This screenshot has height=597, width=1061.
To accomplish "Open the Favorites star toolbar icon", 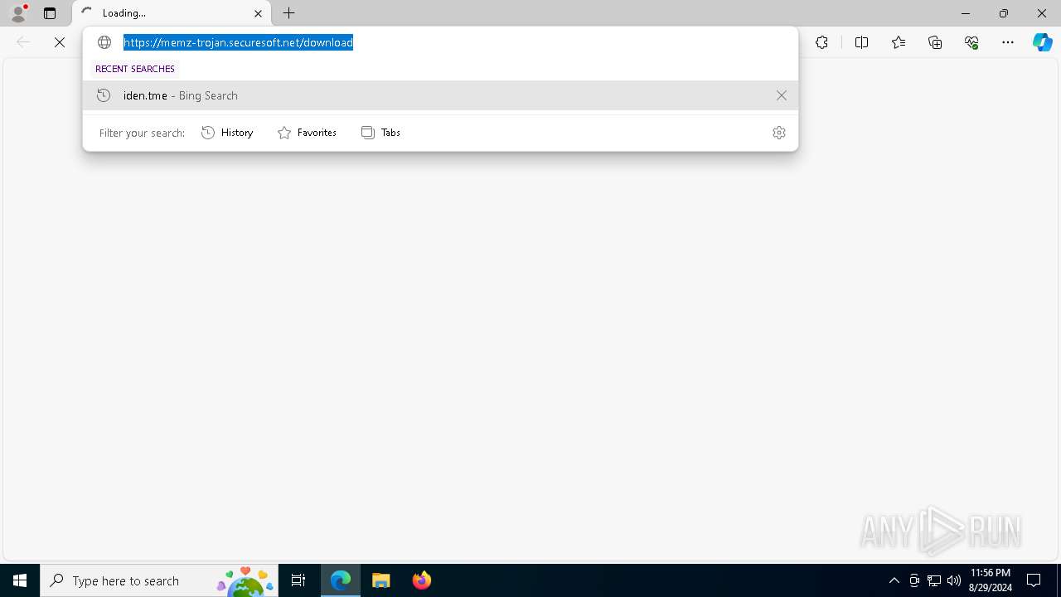I will [899, 42].
